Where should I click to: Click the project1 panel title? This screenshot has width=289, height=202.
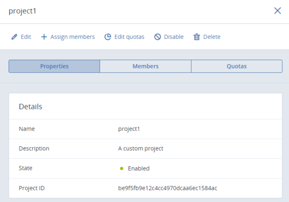pyautogui.click(x=22, y=11)
